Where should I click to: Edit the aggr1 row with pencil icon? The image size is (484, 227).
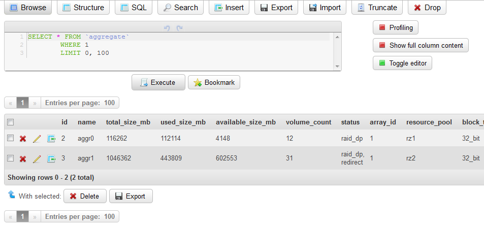pos(37,159)
